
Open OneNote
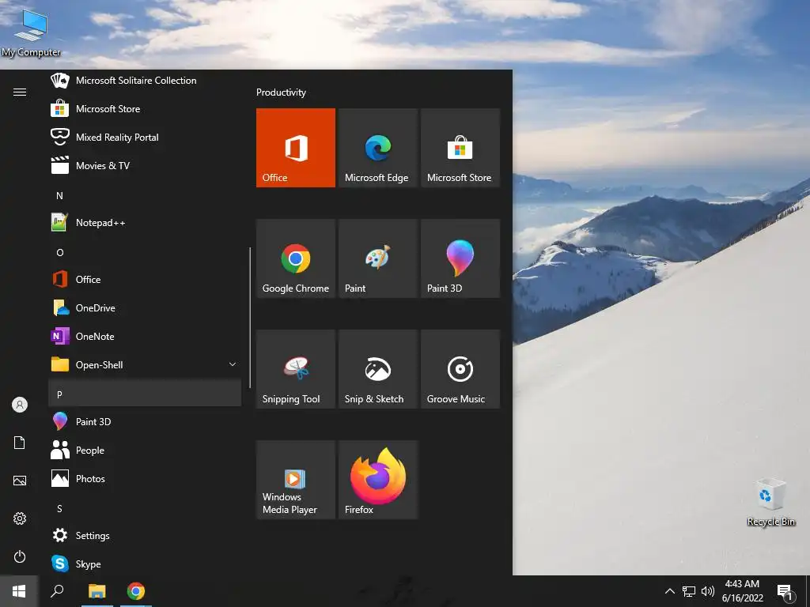tap(145, 336)
